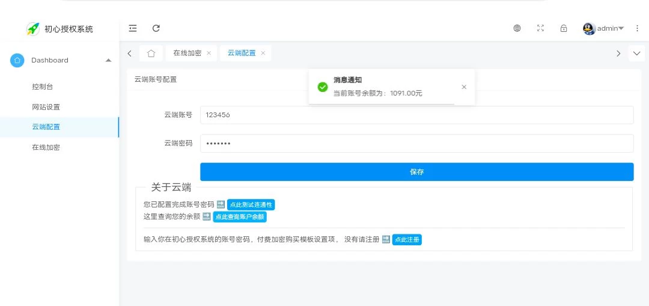Collapse the Dashboard menu group

point(108,60)
